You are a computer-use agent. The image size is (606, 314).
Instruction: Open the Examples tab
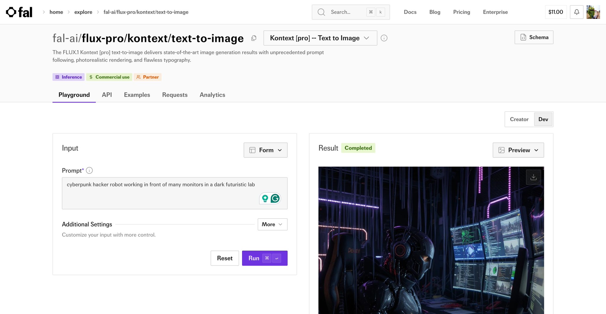point(137,95)
